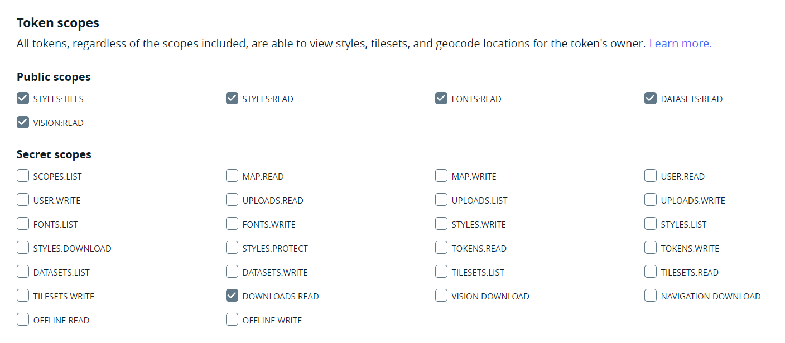This screenshot has width=785, height=343.
Task: Enable the OFFLINE:WRITE scope checkbox
Action: (x=232, y=320)
